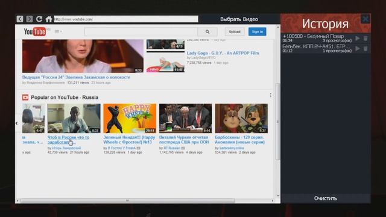Click the horizontal scrollbar thumb at page bottom
The height and width of the screenshot is (217, 386).
point(127,201)
